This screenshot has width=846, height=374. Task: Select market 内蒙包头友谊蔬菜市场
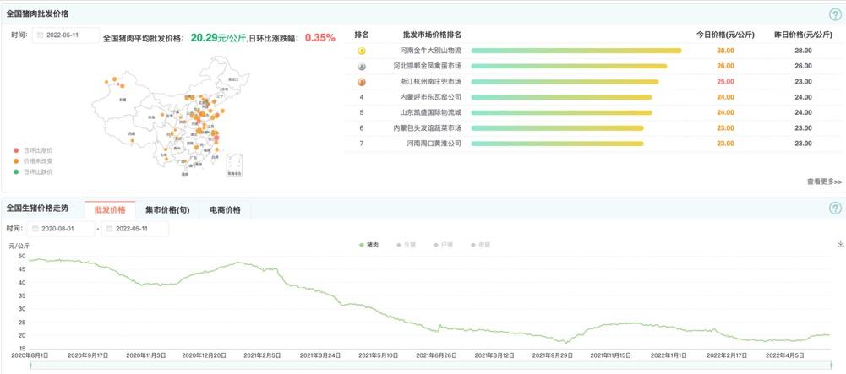point(428,128)
